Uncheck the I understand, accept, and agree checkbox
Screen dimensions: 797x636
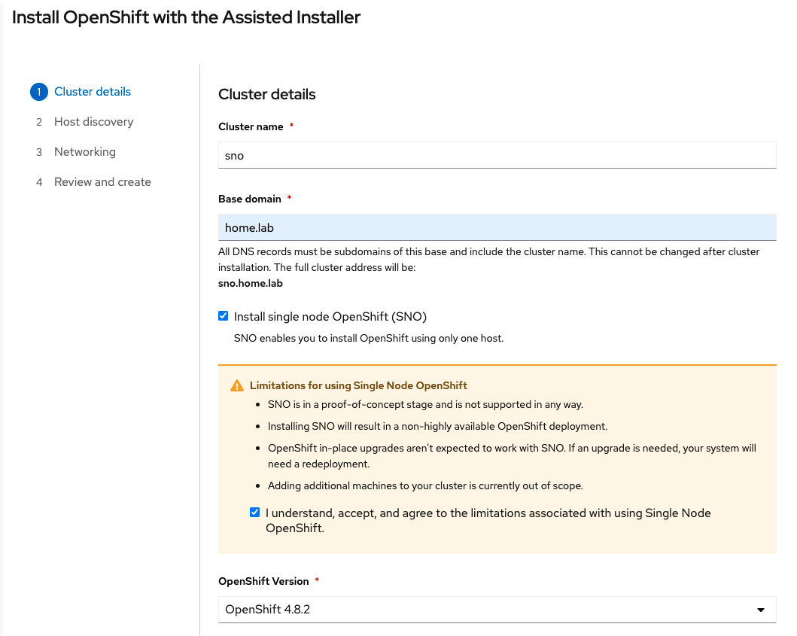254,513
